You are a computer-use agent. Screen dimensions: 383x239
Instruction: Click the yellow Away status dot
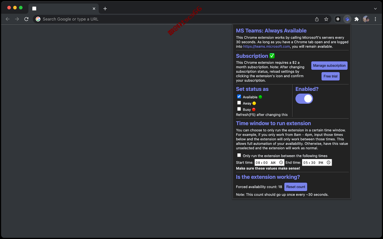pyautogui.click(x=254, y=103)
